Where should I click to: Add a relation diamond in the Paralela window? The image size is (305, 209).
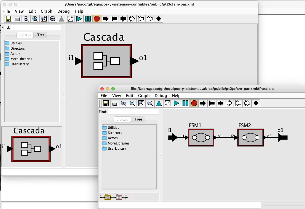tap(256, 103)
